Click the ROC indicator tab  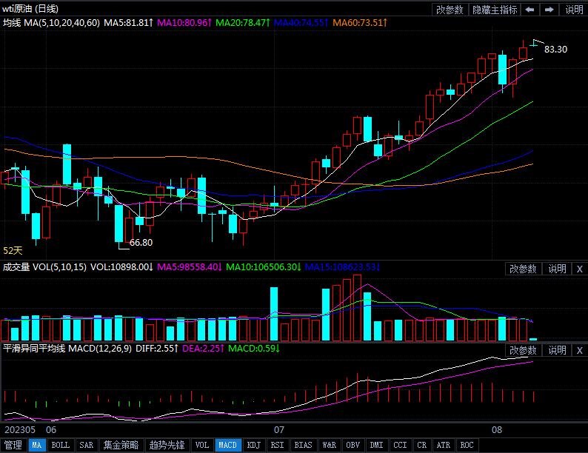coord(467,445)
